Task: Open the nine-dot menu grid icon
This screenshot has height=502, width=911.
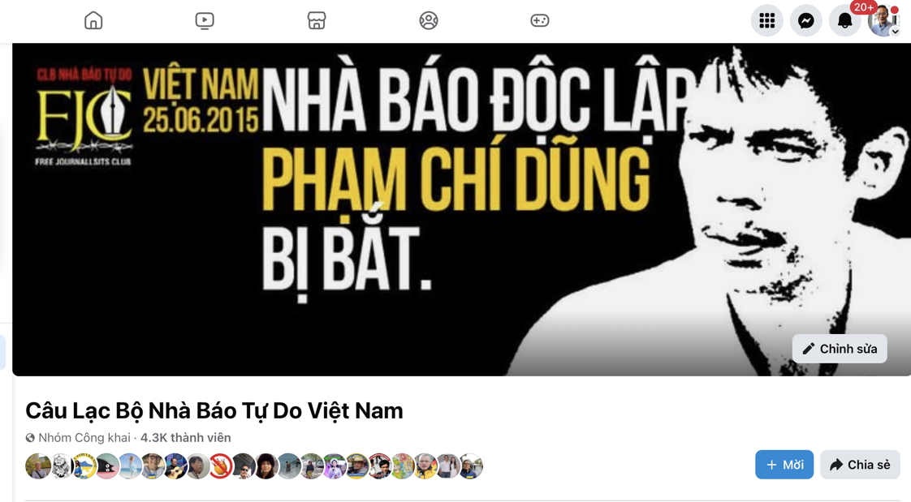Action: pyautogui.click(x=767, y=21)
